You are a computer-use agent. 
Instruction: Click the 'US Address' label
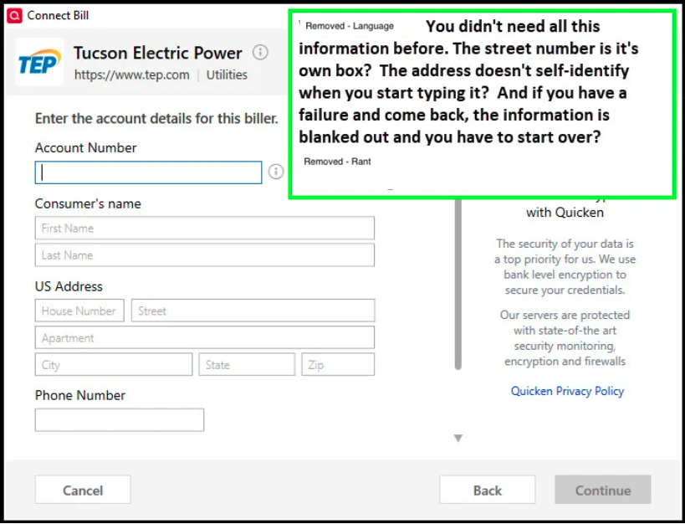(x=69, y=286)
